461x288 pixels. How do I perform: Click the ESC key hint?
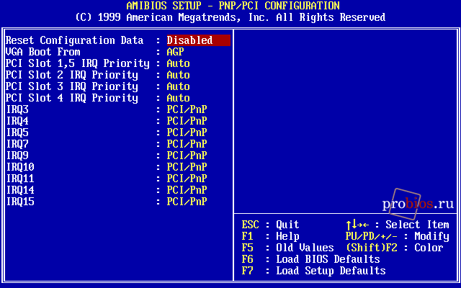(250, 225)
